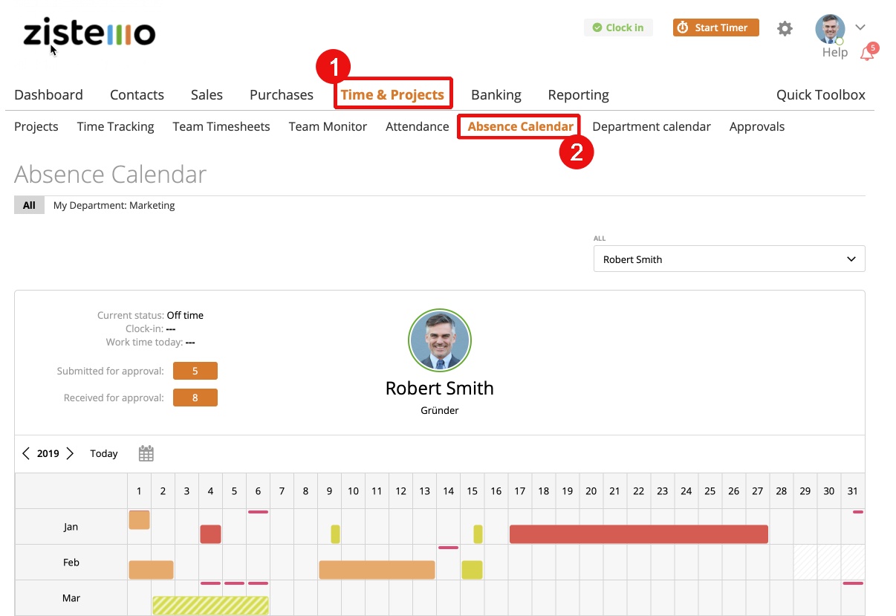
Task: Click the Jan row label
Action: click(71, 527)
